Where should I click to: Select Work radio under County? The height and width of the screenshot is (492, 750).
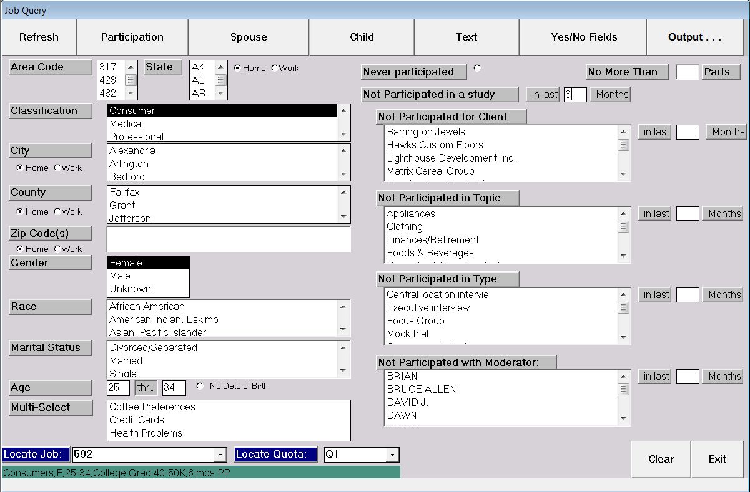click(x=57, y=211)
